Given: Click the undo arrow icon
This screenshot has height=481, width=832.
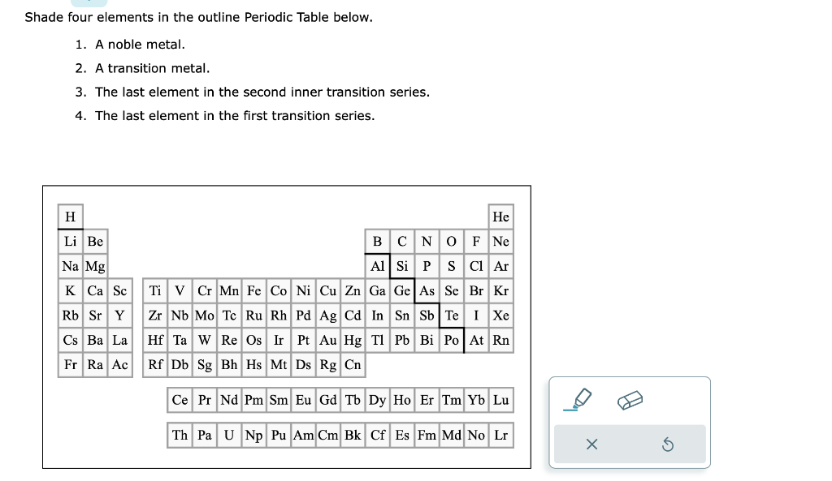Looking at the screenshot, I should pyautogui.click(x=669, y=444).
